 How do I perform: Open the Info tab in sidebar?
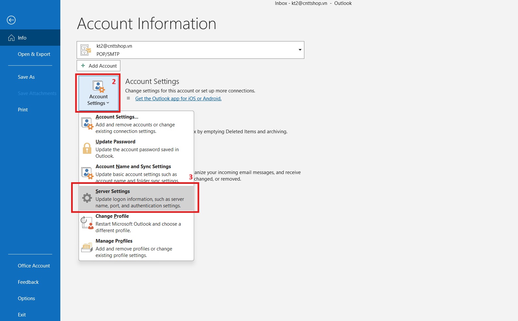point(30,38)
